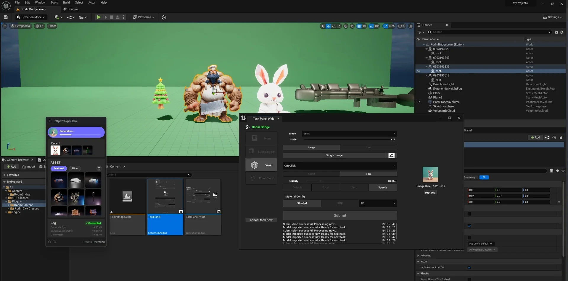Click the refresh icon beside Credits
568x281 pixels.
(x=50, y=242)
